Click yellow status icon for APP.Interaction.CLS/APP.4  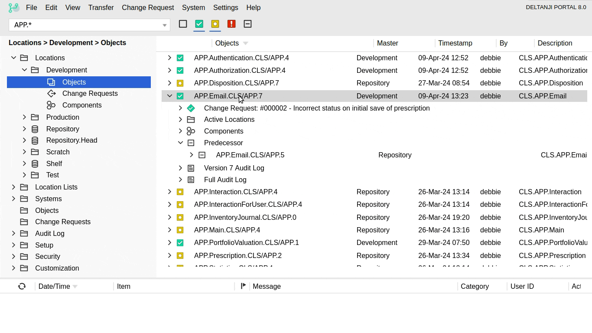(x=180, y=192)
